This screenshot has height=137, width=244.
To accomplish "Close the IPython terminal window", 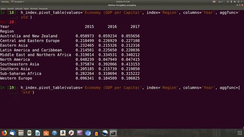I will 242,5.
